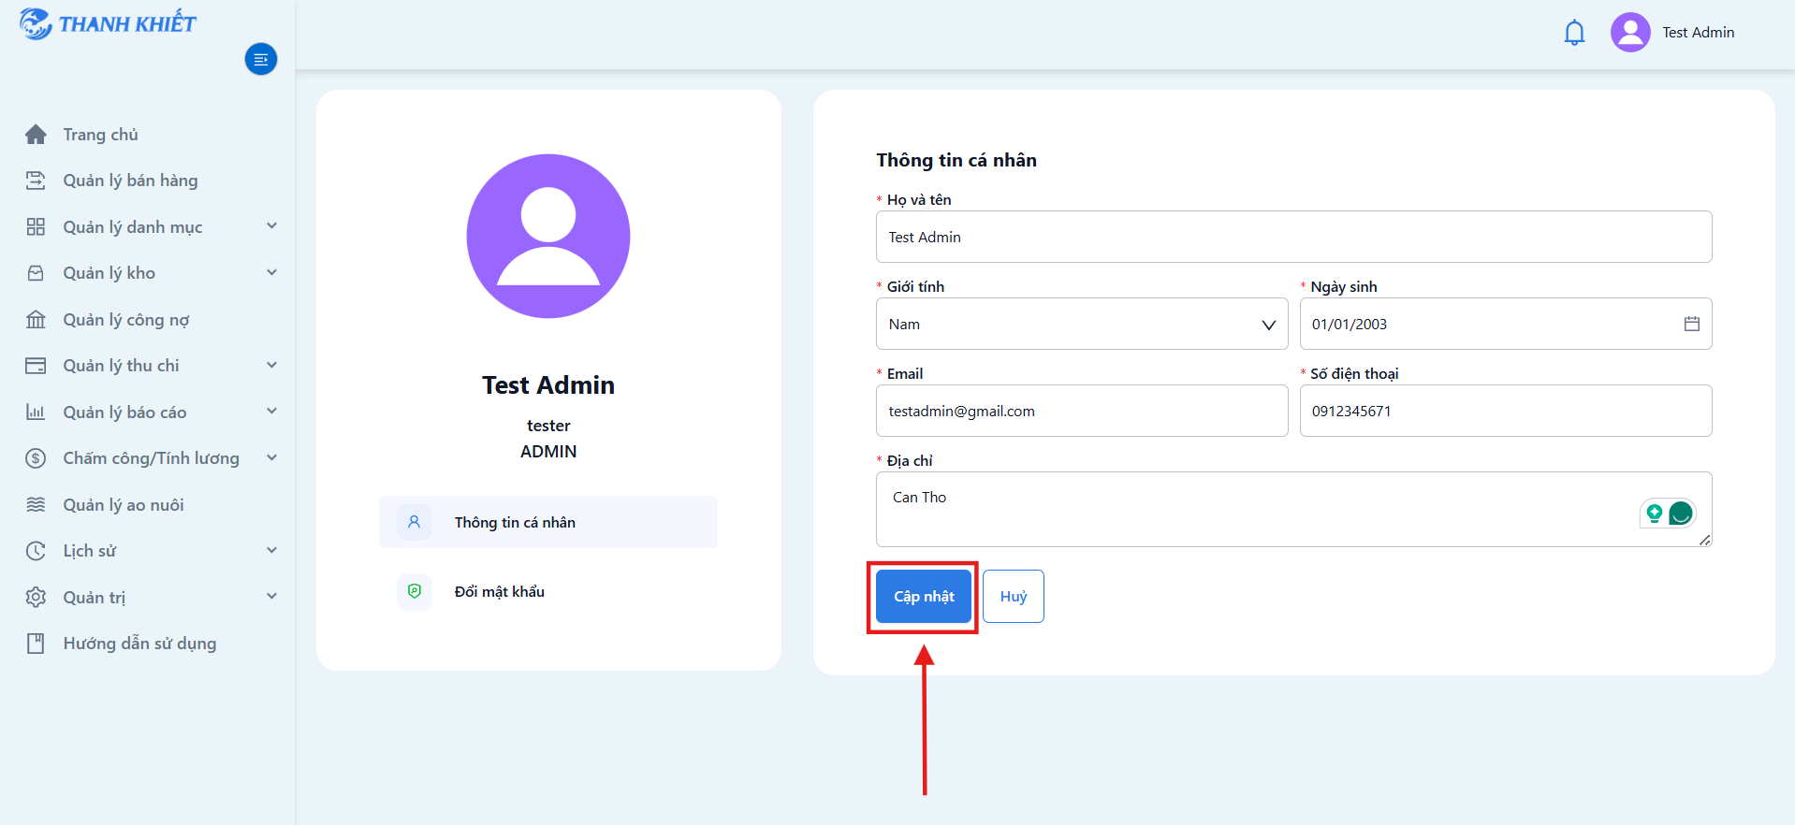Expand Lịch sử submenu chevron
Screen dimensions: 1795x825
pos(272,550)
